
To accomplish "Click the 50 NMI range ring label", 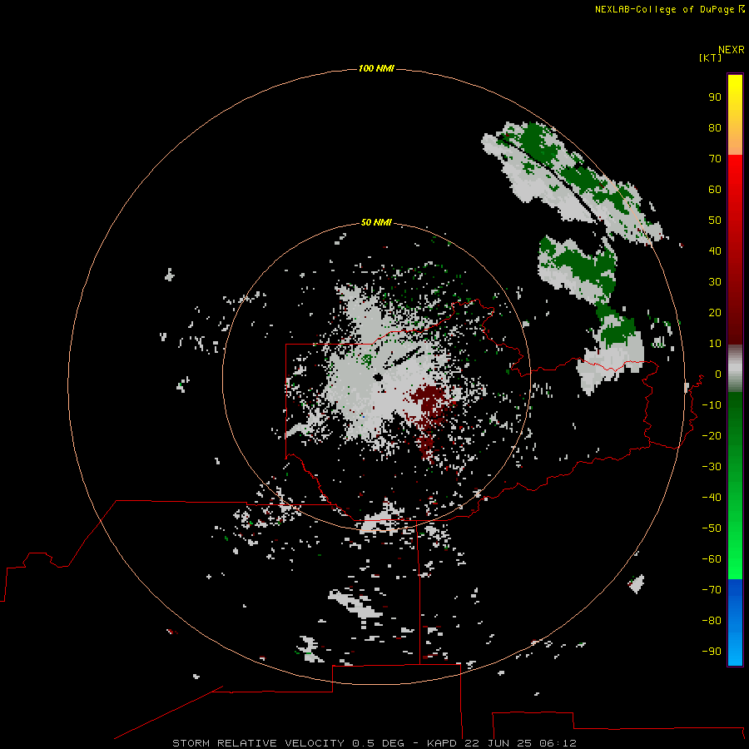I will point(376,222).
